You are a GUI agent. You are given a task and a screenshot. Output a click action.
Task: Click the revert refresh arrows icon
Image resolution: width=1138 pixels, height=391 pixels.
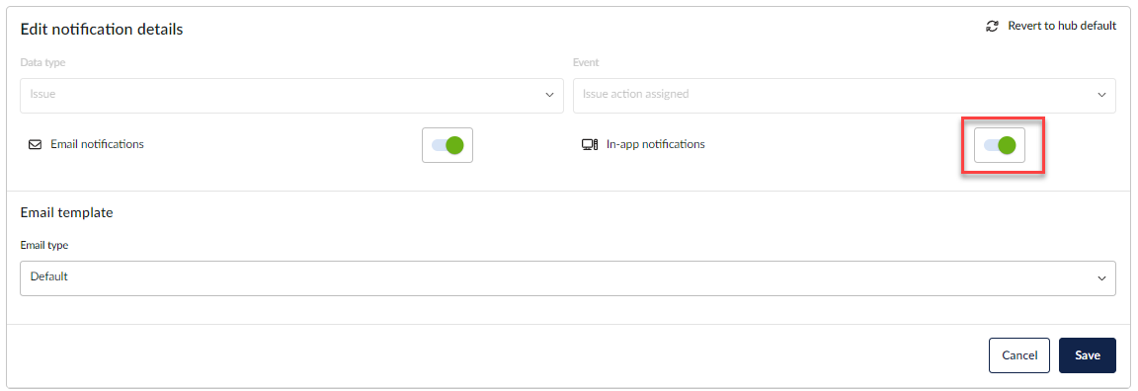(992, 26)
